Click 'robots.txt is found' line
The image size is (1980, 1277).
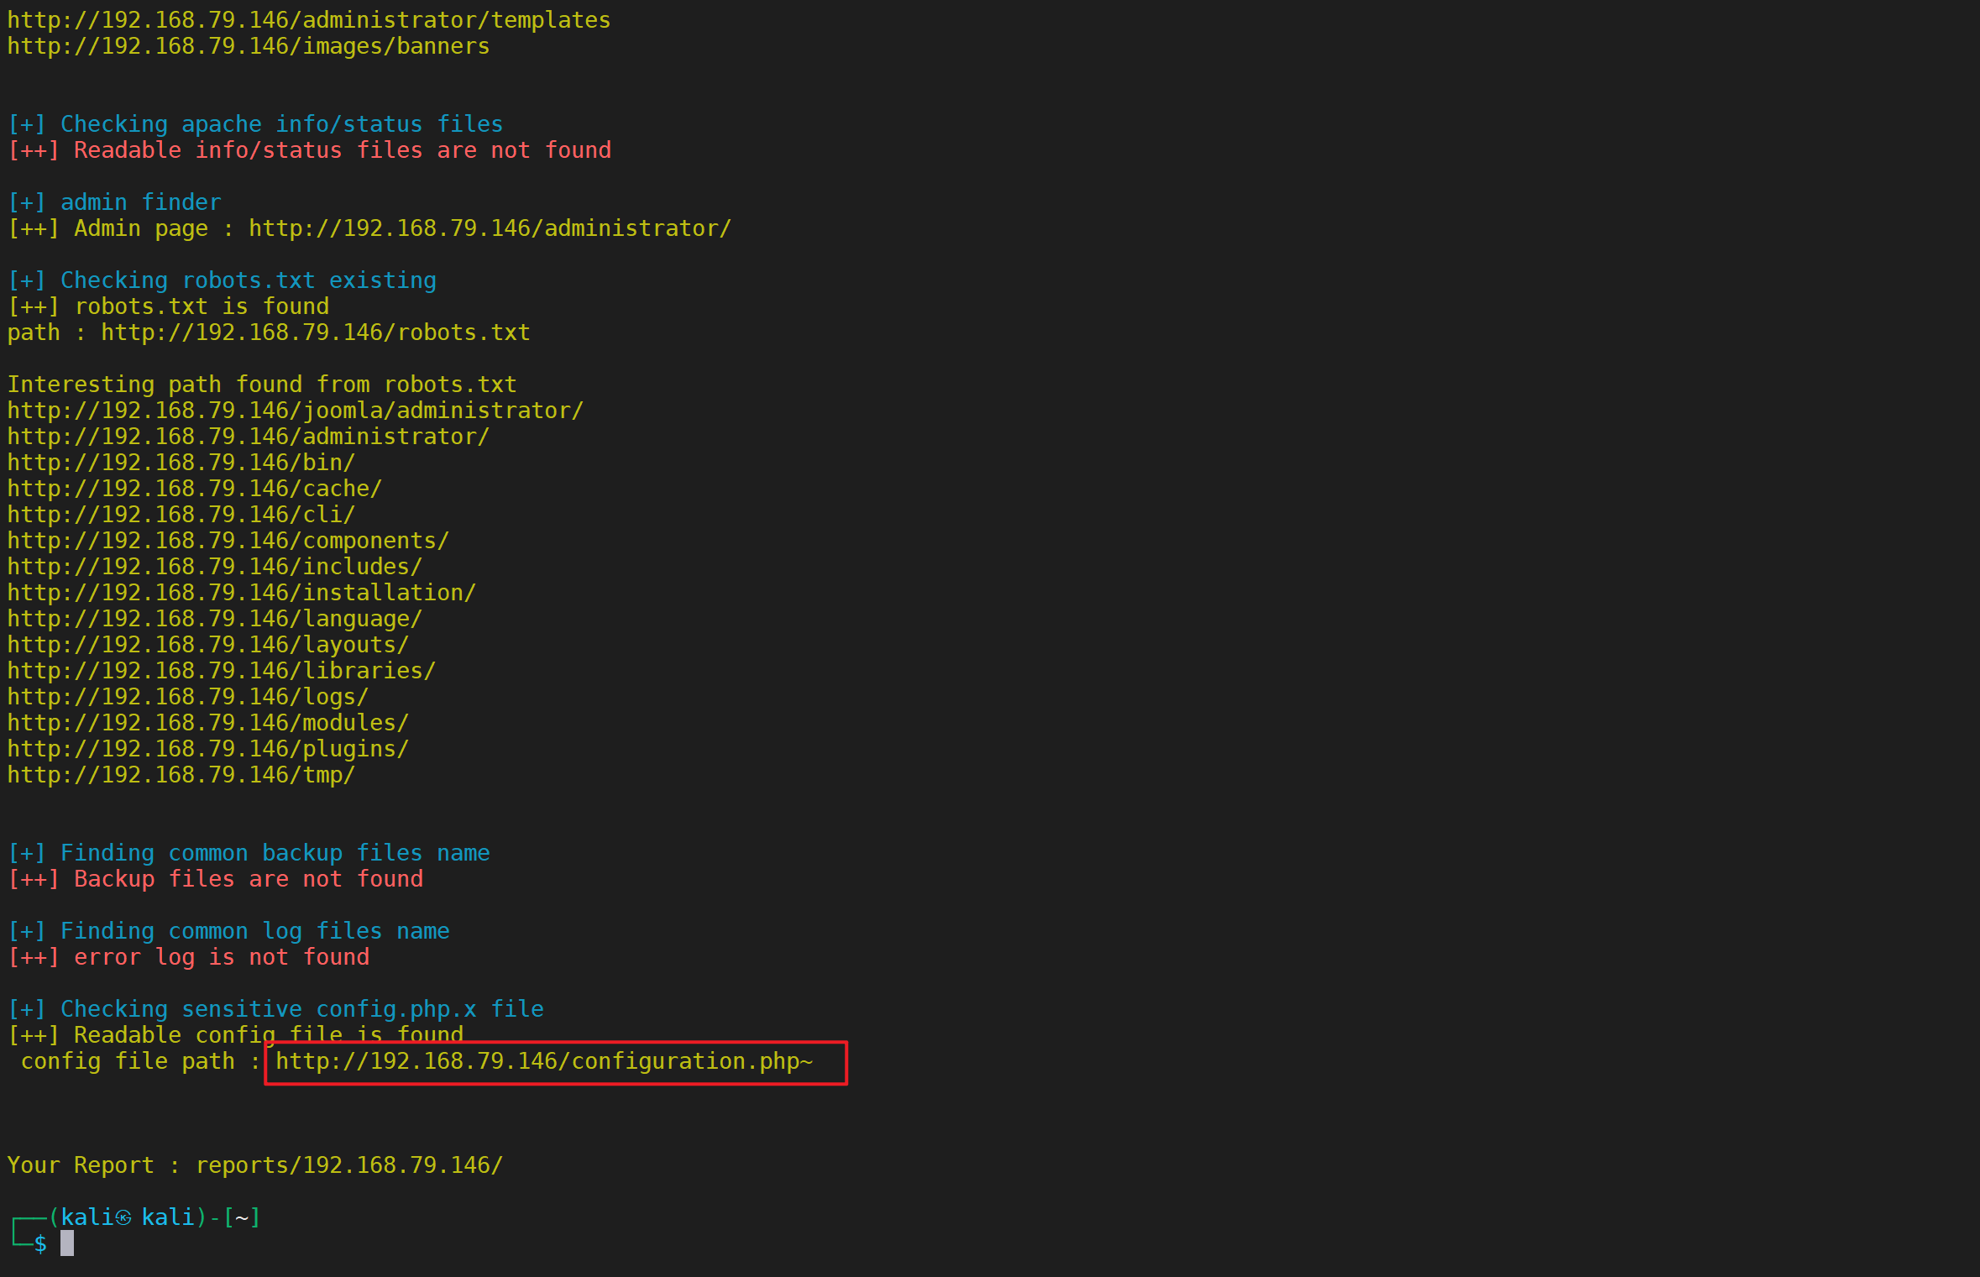pos(168,306)
